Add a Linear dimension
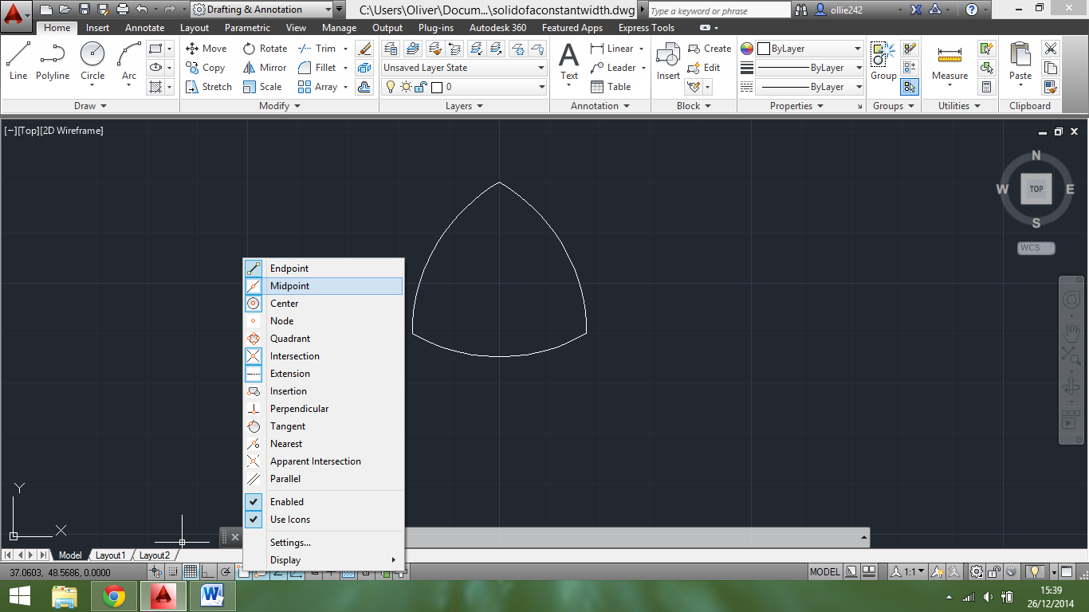 click(612, 49)
